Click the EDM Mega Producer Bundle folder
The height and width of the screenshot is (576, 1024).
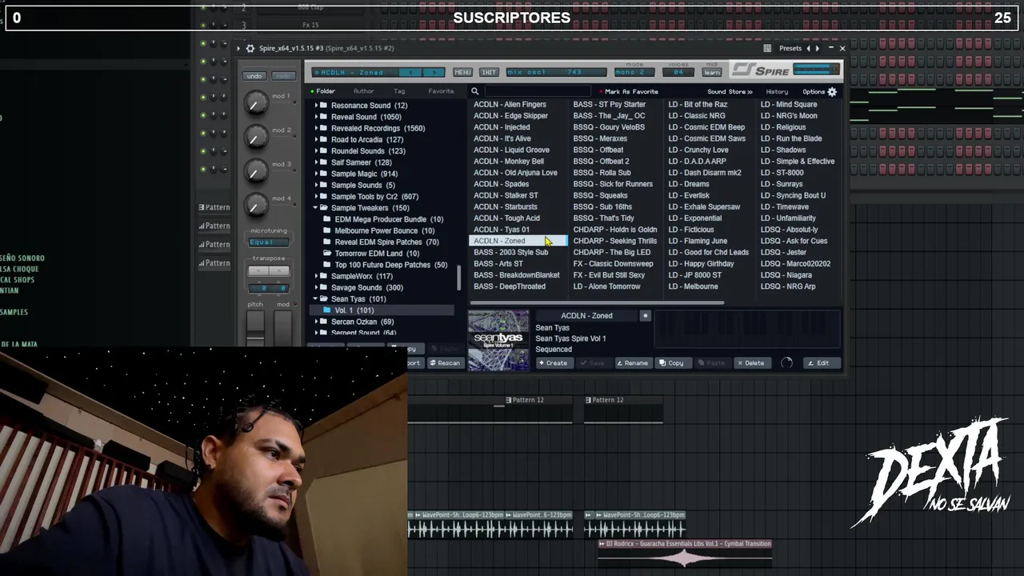(389, 219)
